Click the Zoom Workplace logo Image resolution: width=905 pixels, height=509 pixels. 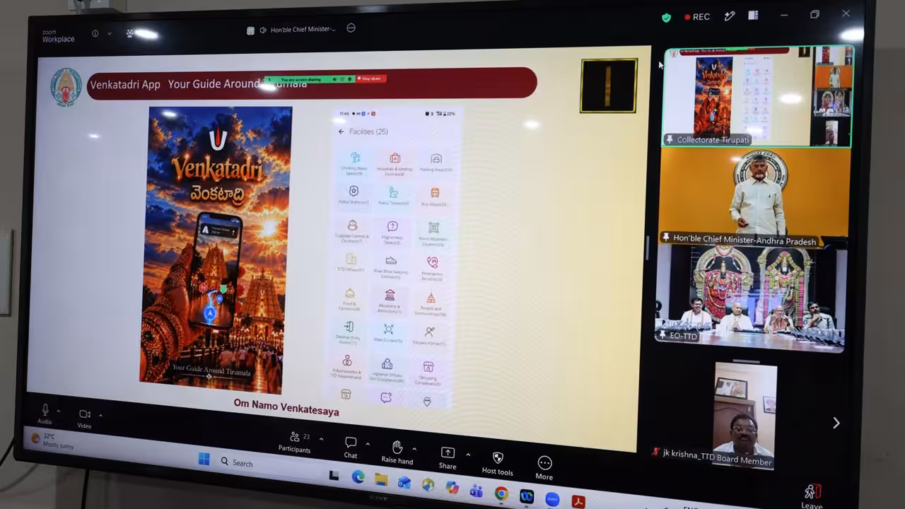coord(58,36)
